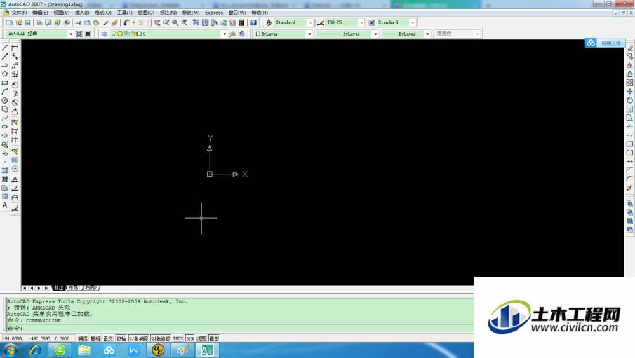This screenshot has width=635, height=358.
Task: Select the Line drawing tool
Action: click(x=5, y=48)
